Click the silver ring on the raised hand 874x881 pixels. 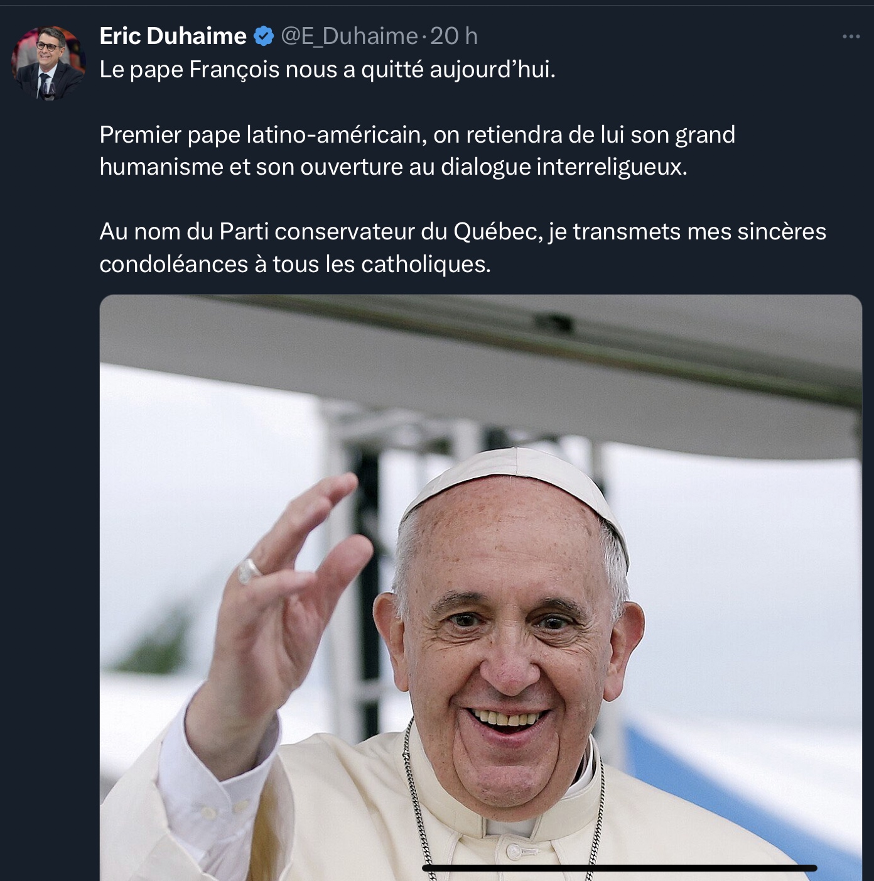pyautogui.click(x=249, y=571)
